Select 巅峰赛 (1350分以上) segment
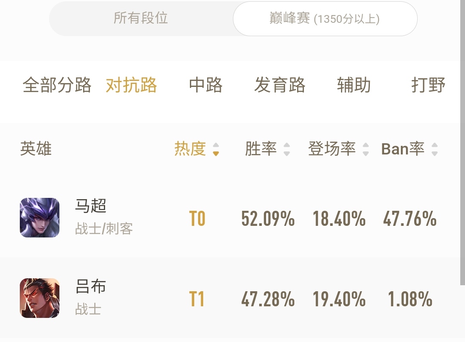Screen dimensions: 465x342 (325, 18)
